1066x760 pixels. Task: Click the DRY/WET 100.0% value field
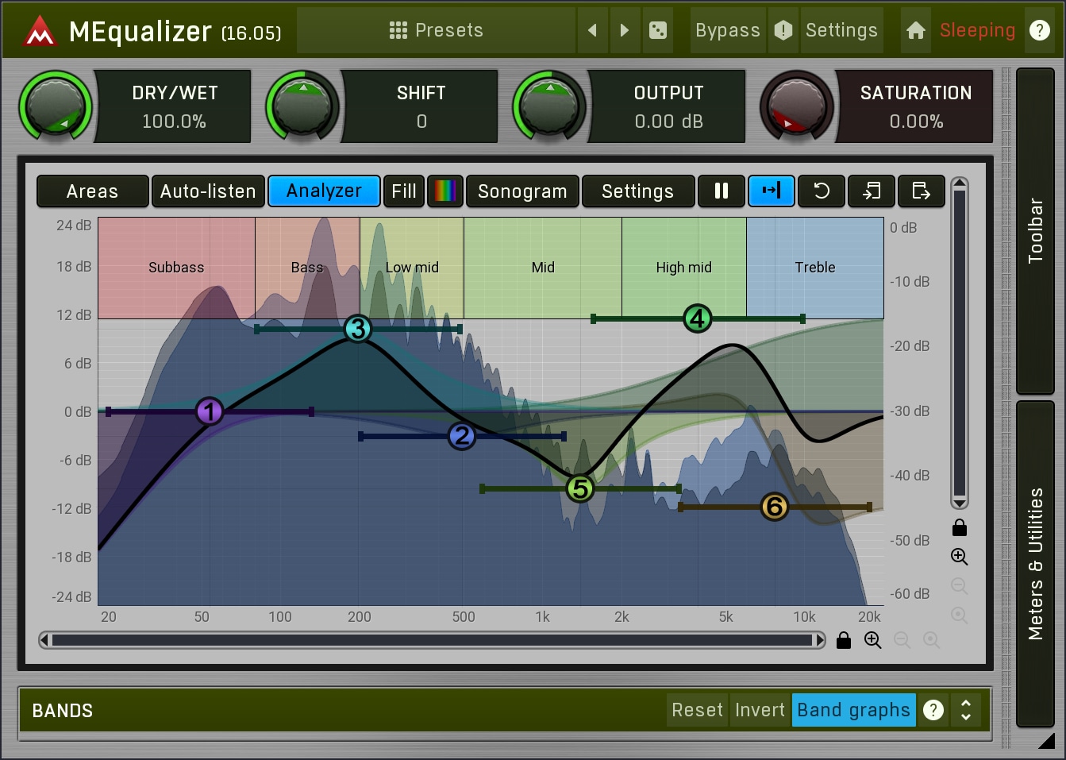pos(174,122)
